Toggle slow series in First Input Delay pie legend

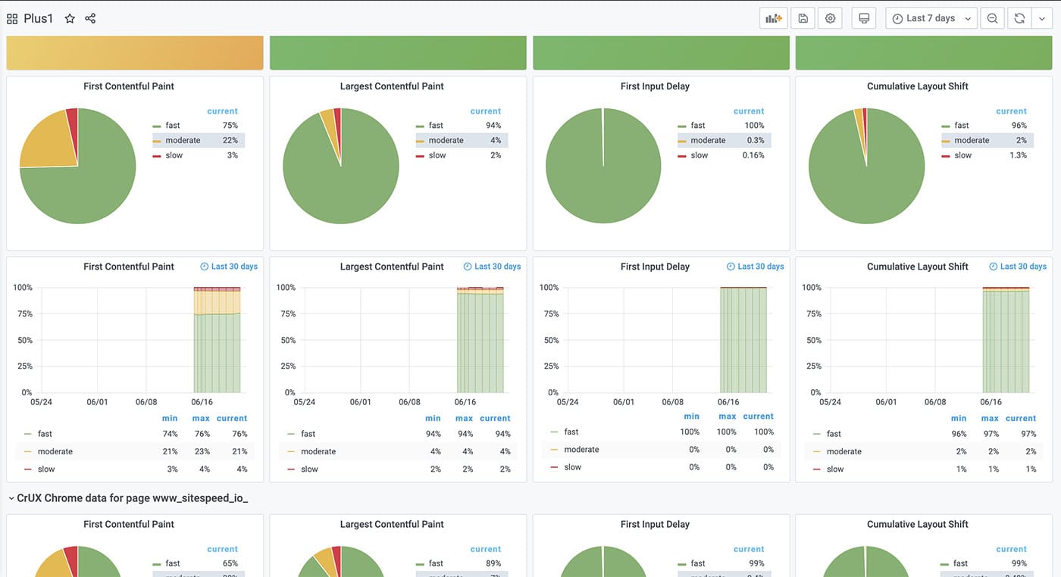click(x=700, y=155)
